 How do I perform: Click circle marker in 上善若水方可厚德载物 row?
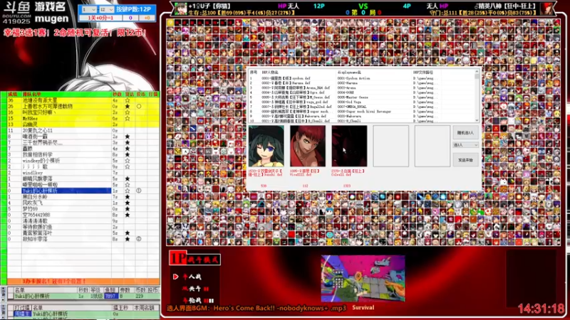139,106
